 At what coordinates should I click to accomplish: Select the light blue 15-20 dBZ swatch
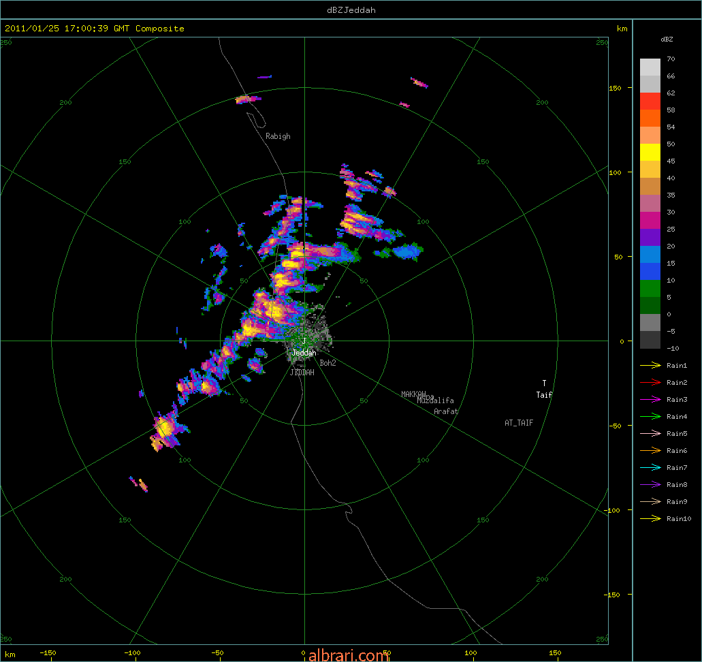(x=650, y=255)
